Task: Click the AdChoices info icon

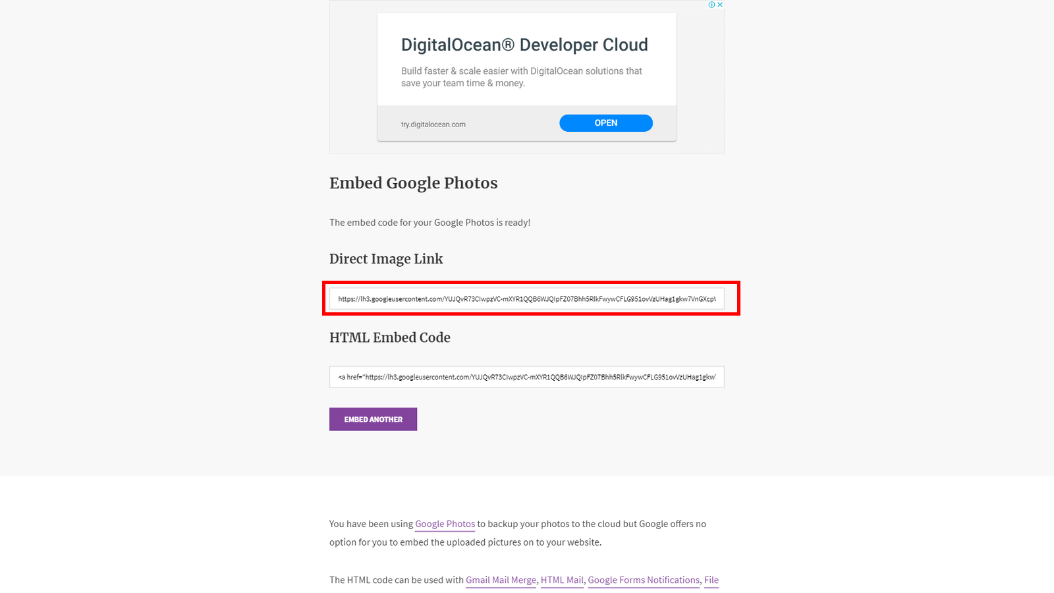Action: [711, 5]
